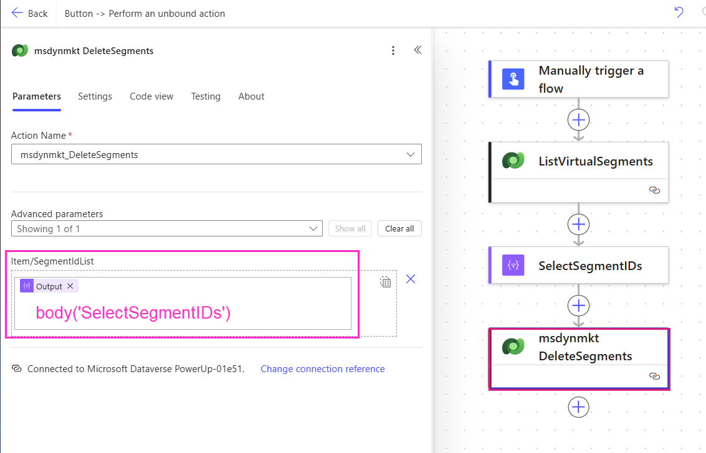The image size is (706, 453).
Task: Click the ListVirtualSegments Dataverse icon
Action: (x=513, y=161)
